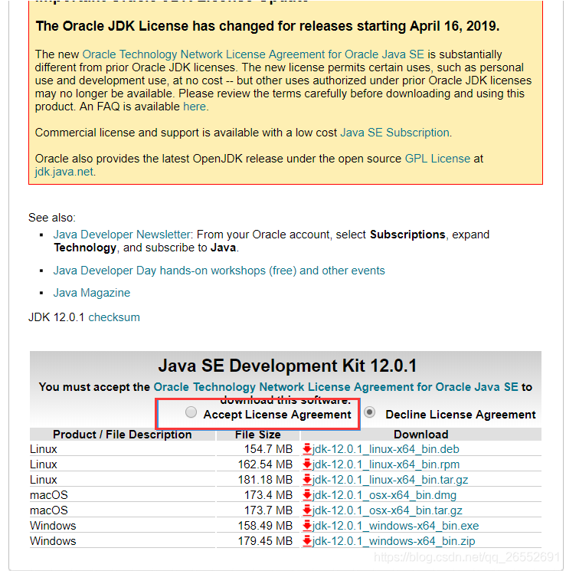This screenshot has width=566, height=571.
Task: Open the GPL License link
Action: click(x=437, y=159)
